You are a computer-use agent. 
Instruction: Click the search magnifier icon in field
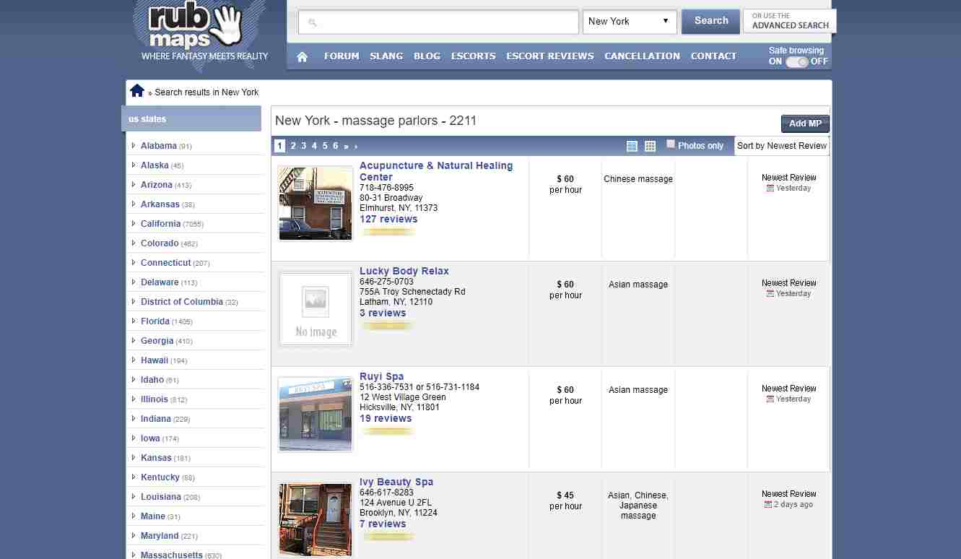pyautogui.click(x=313, y=22)
